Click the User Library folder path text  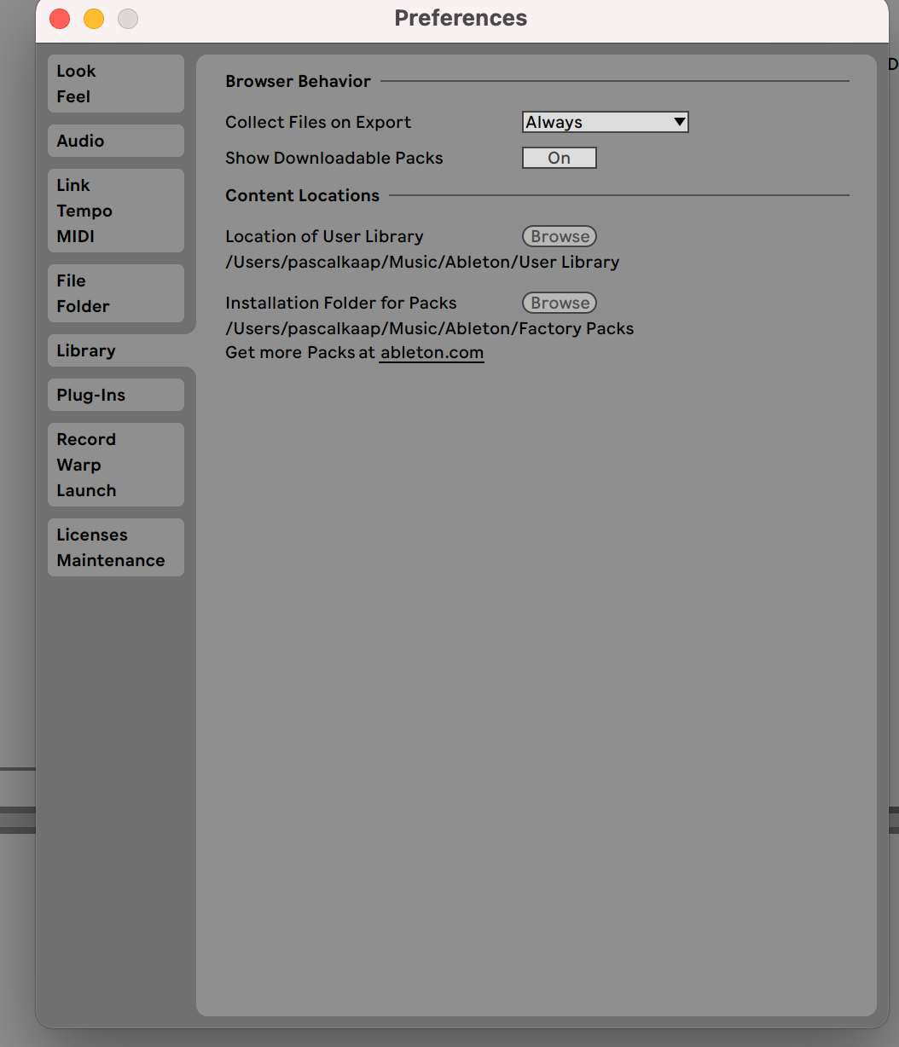coord(422,262)
